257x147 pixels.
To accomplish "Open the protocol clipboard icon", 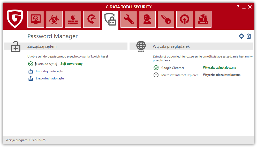I will [x=249, y=36].
